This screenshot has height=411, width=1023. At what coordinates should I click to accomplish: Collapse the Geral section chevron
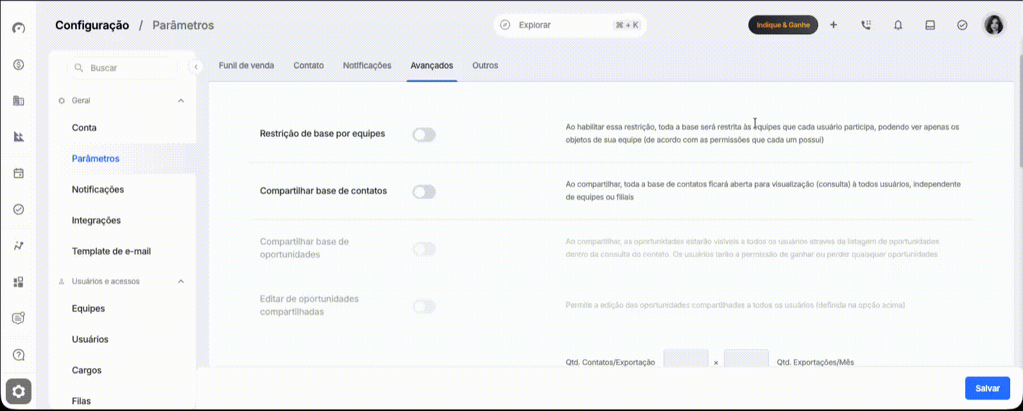pyautogui.click(x=181, y=101)
